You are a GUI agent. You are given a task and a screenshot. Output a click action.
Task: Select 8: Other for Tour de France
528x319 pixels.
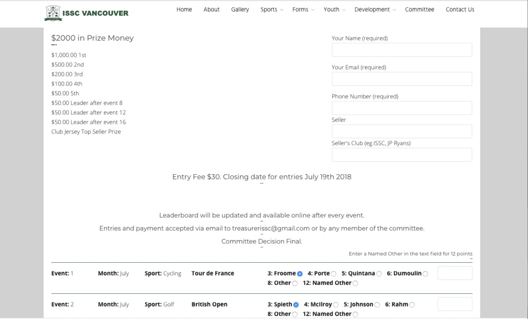click(295, 283)
